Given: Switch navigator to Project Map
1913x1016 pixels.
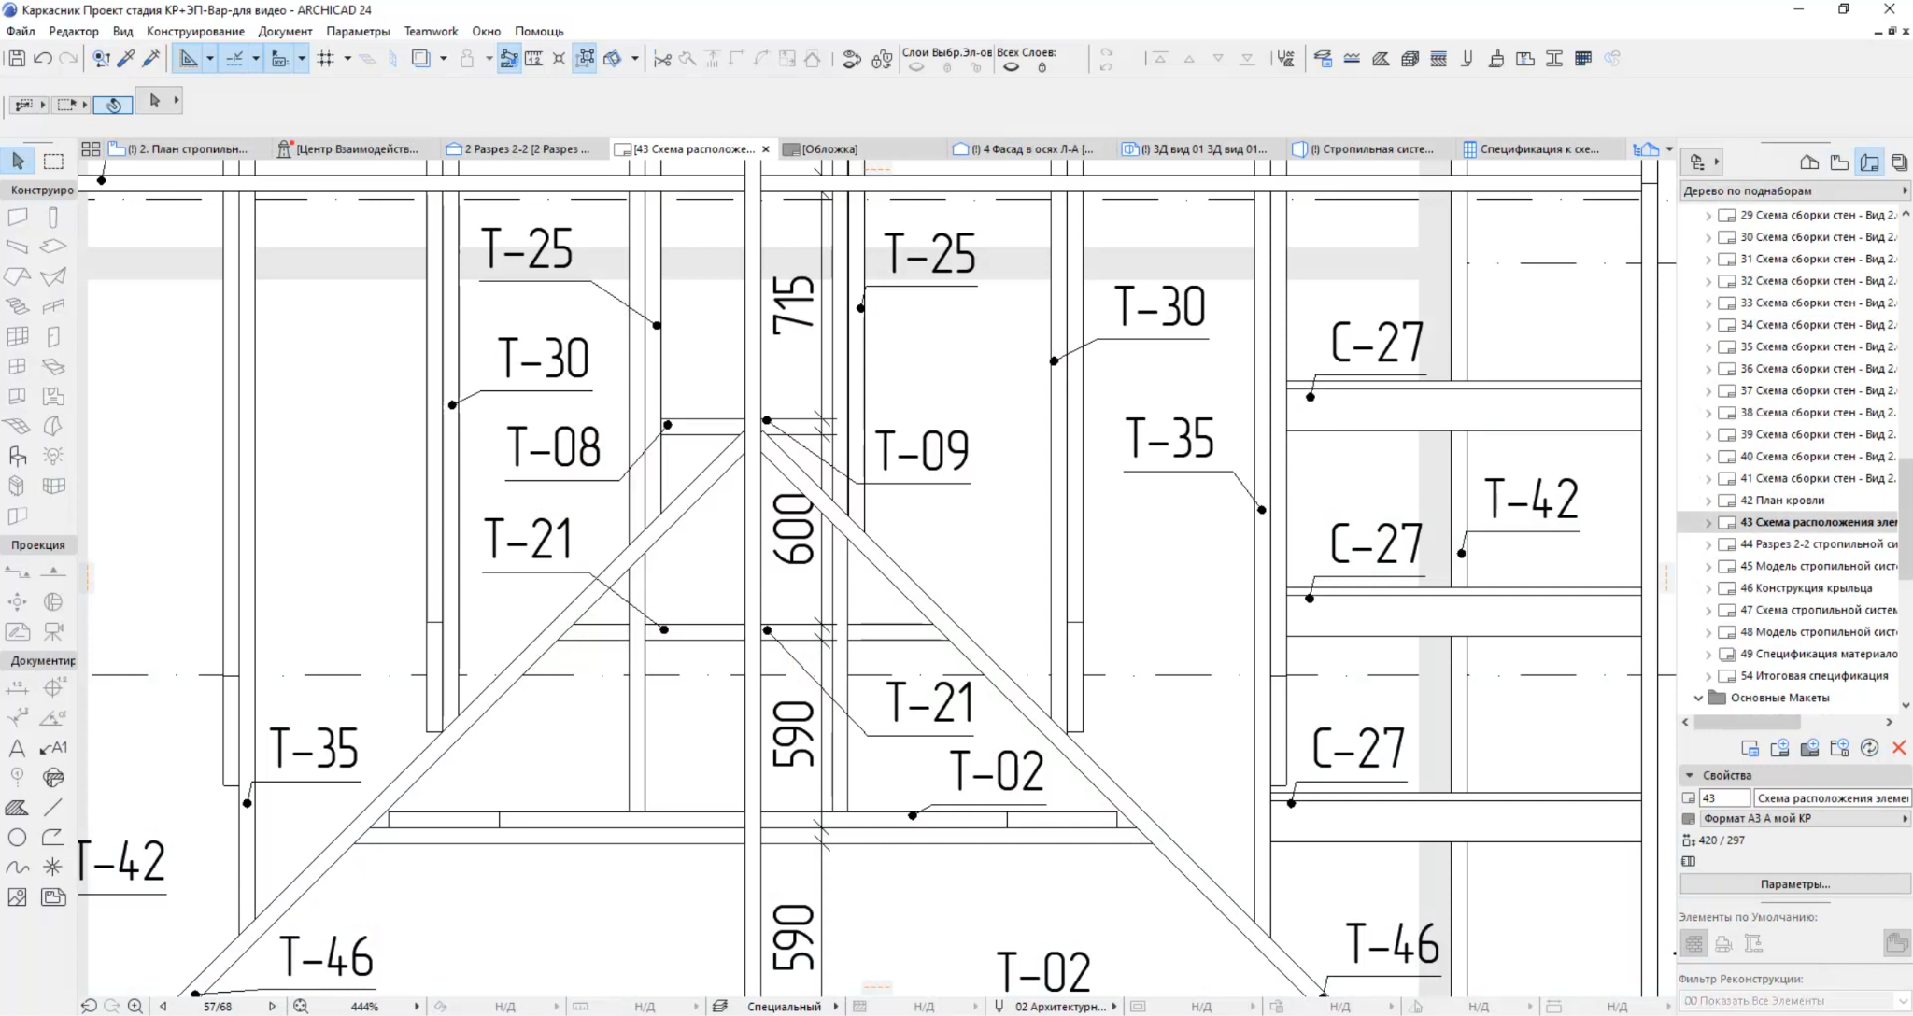Looking at the screenshot, I should point(1809,162).
